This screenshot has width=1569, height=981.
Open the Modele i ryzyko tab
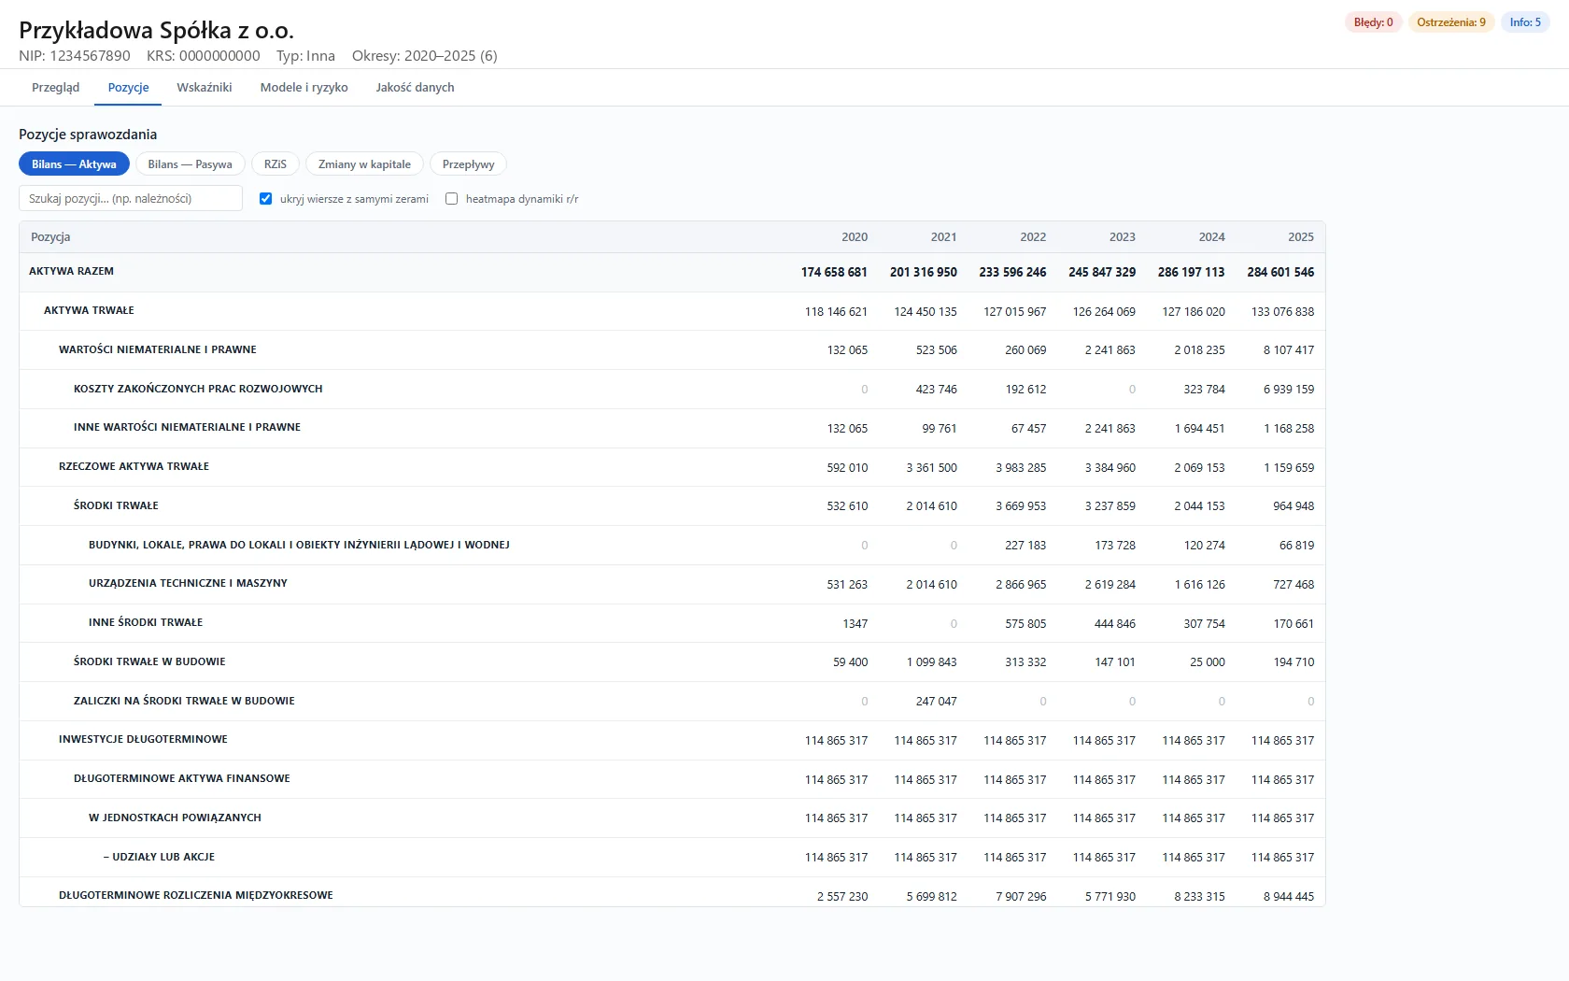[304, 88]
